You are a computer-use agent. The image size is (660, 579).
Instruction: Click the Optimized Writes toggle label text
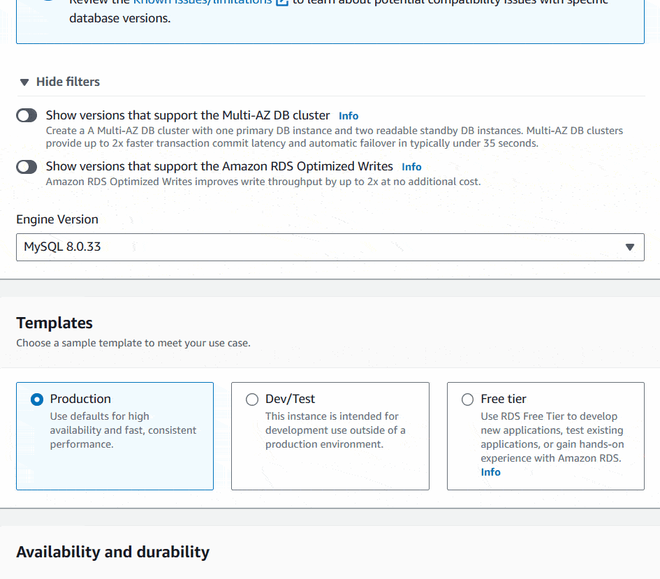pos(219,167)
